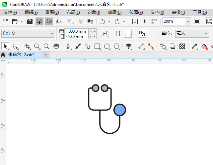Click the cloud download icon

pos(39,21)
